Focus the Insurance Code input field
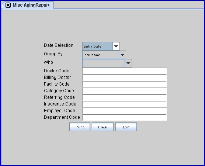The width and height of the screenshot is (205, 166). (125, 104)
